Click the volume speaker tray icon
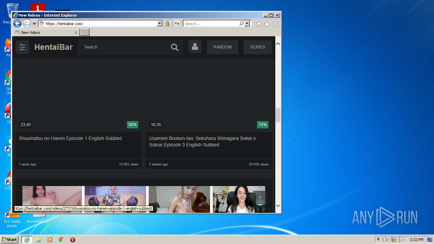The height and width of the screenshot is (244, 434). point(386,240)
